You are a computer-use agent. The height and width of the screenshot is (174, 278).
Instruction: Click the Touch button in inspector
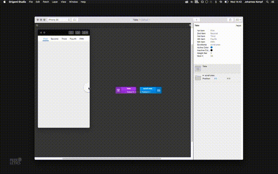coord(238,26)
